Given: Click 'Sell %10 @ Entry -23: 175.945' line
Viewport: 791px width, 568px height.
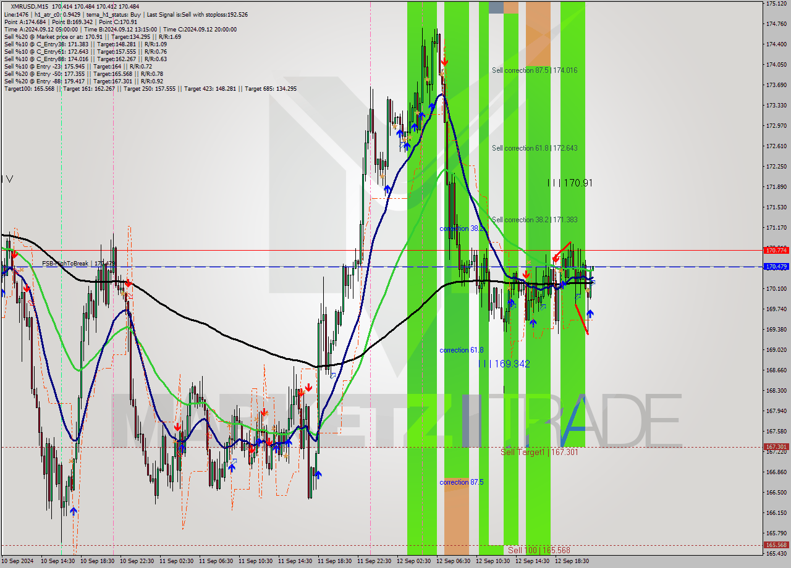Looking at the screenshot, I should pos(78,66).
